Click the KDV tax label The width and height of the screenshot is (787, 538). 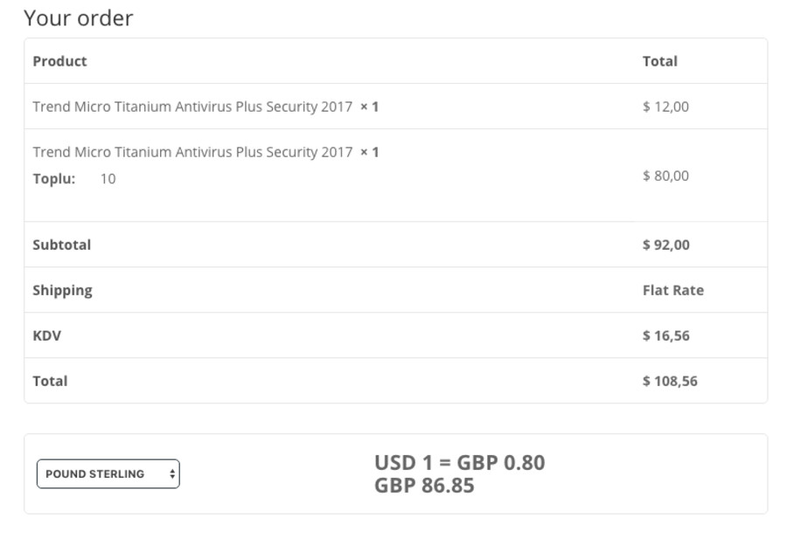46,335
